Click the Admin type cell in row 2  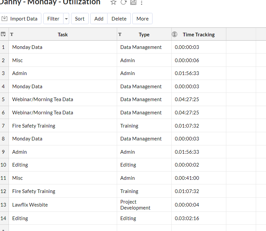[144, 60]
